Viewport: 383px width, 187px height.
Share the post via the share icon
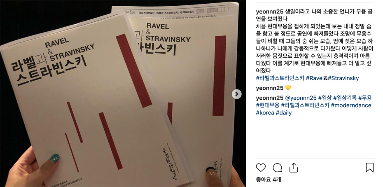point(293,168)
